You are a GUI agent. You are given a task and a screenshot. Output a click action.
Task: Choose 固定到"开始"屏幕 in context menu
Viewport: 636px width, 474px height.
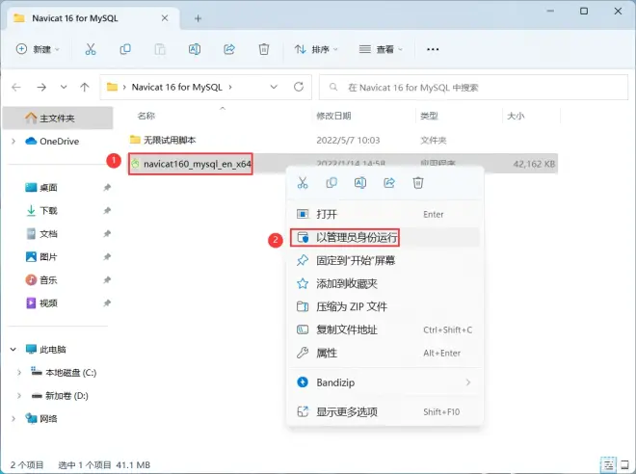coord(384,260)
